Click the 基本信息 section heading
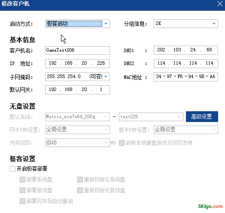225x213 pixels. tap(22, 40)
